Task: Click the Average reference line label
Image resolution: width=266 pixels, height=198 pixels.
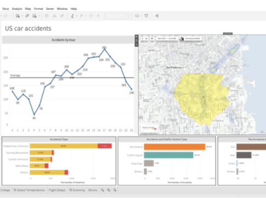Action: click(x=15, y=75)
